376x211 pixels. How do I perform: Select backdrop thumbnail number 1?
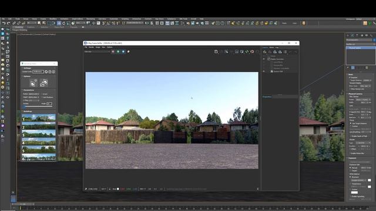click(x=38, y=118)
